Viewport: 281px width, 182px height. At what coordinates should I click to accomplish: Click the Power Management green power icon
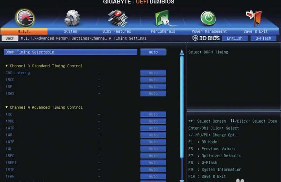[208, 18]
